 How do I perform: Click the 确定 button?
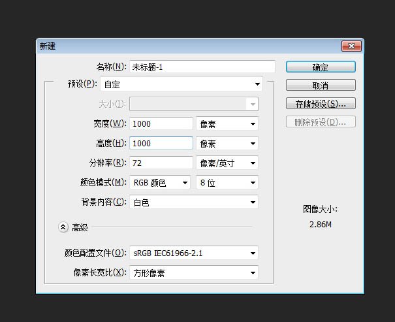point(321,67)
